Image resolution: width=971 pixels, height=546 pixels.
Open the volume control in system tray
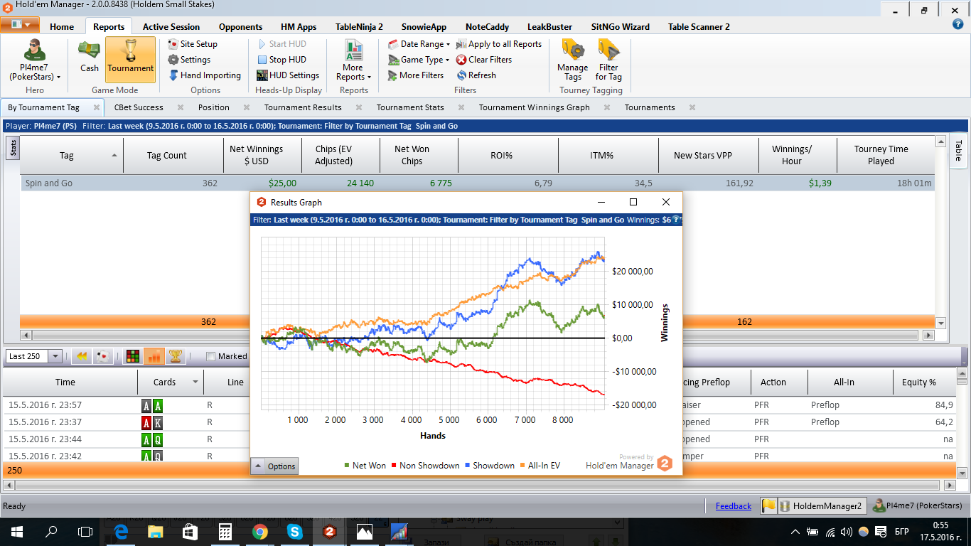click(x=846, y=531)
